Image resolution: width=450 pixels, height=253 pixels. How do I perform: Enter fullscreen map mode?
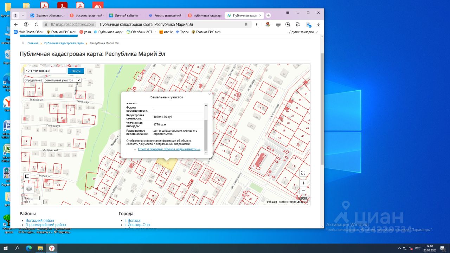pyautogui.click(x=303, y=173)
